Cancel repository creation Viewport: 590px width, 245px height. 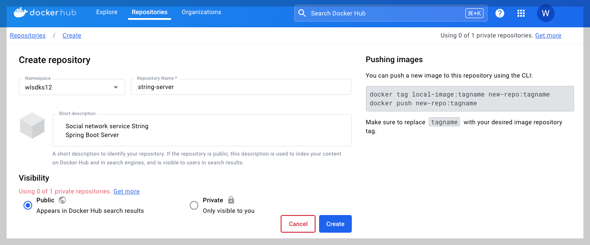(x=298, y=224)
